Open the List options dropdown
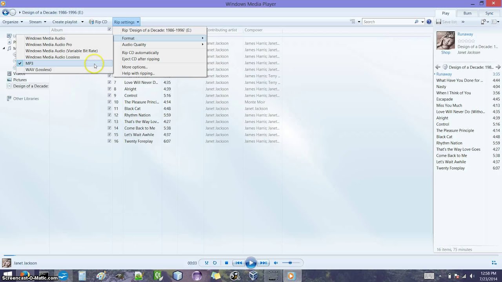 pyautogui.click(x=495, y=22)
